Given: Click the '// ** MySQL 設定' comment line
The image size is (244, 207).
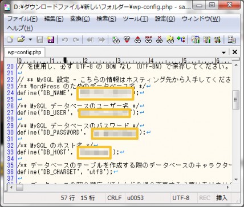Looking at the screenshot, I should click(x=124, y=80).
